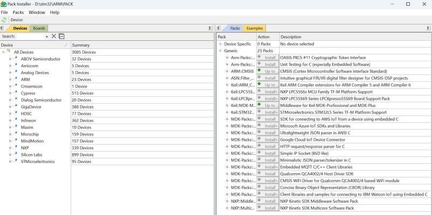Image resolution: width=432 pixels, height=215 pixels.
Task: Click into the Search input field
Action: click(x=30, y=37)
